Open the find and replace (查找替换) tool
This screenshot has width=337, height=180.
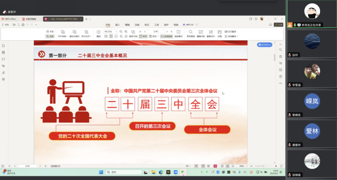coord(191,34)
